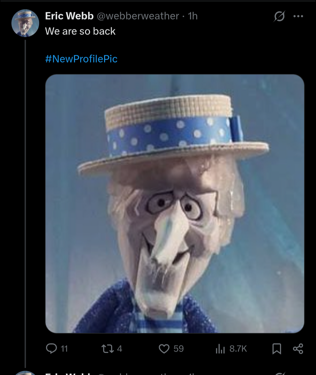Click the share icon below the tweet

point(297,348)
